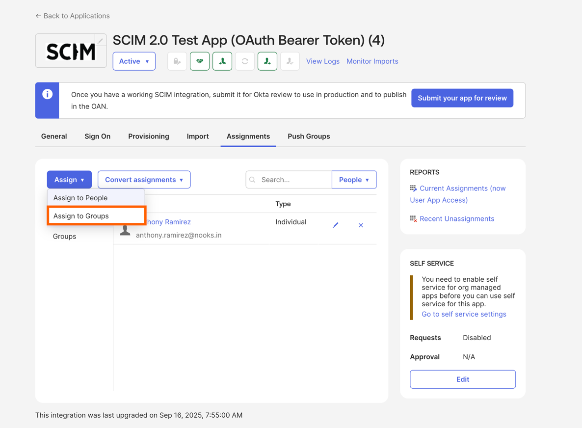Viewport: 582px width, 428px height.
Task: Collapse the Assign dropdown button
Action: [x=69, y=180]
